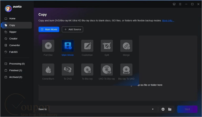Click the DVDFab mascot logo

click(x=8, y=8)
